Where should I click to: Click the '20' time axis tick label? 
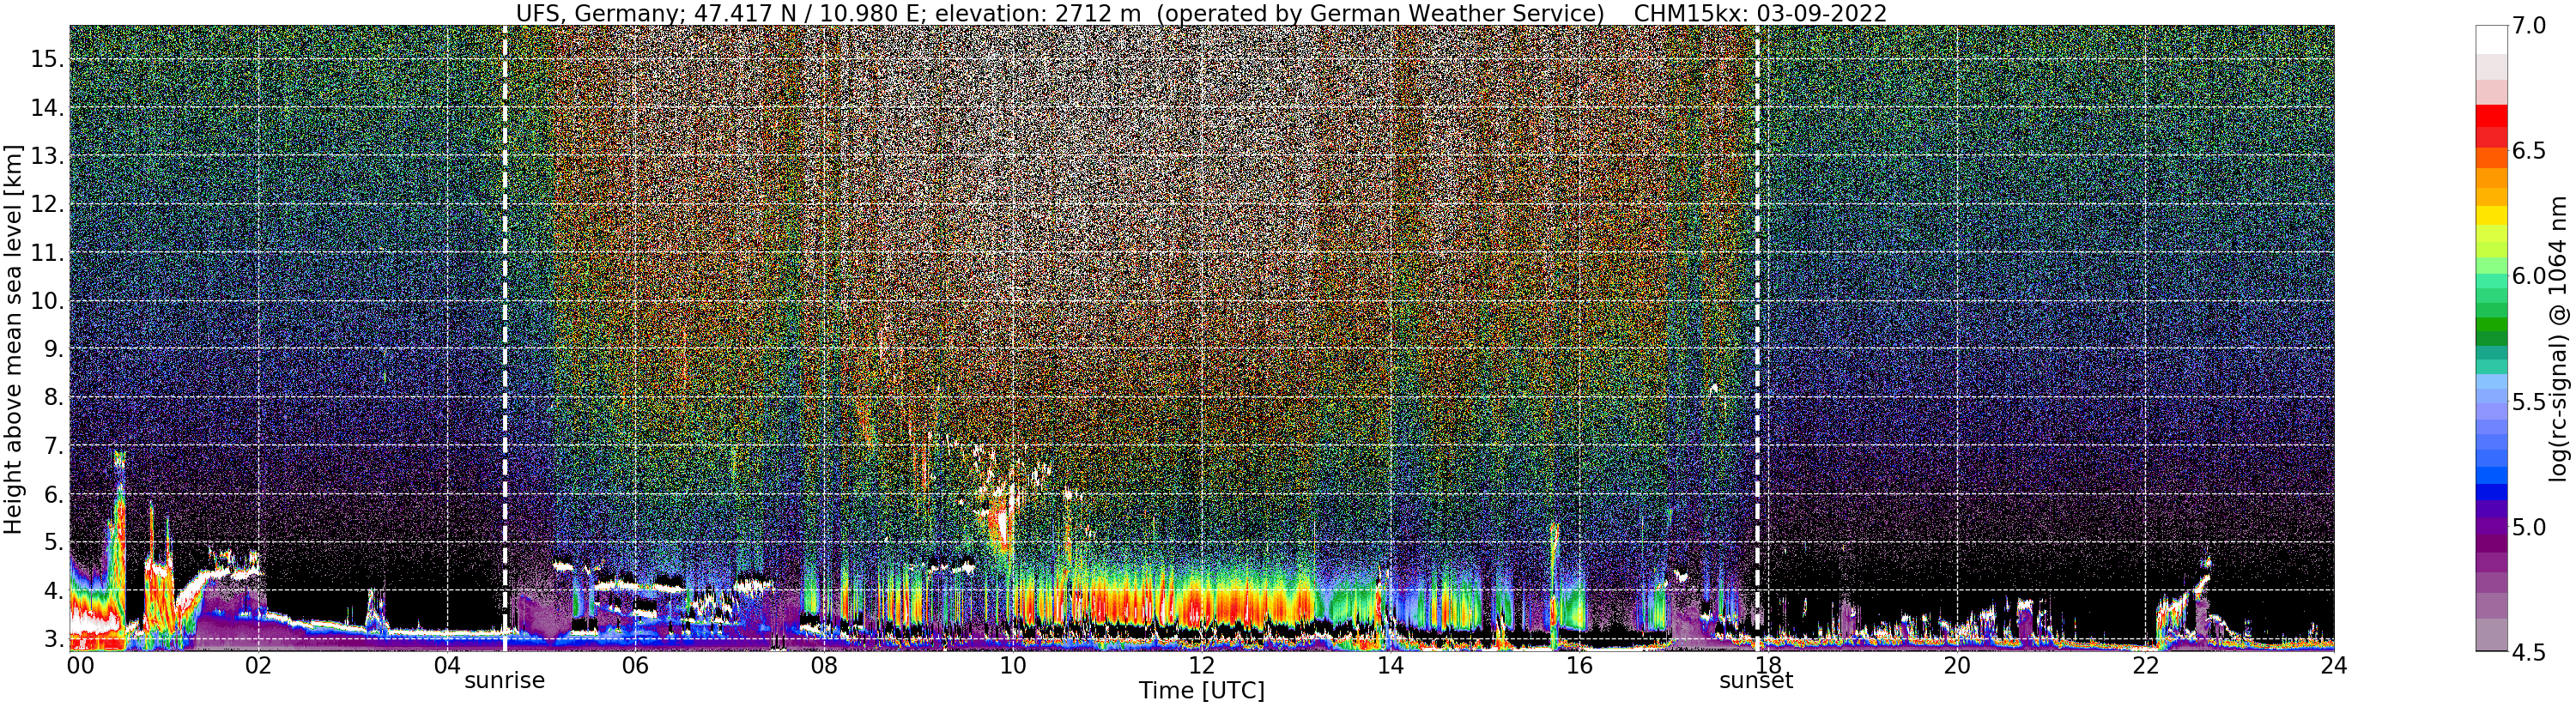1956,666
